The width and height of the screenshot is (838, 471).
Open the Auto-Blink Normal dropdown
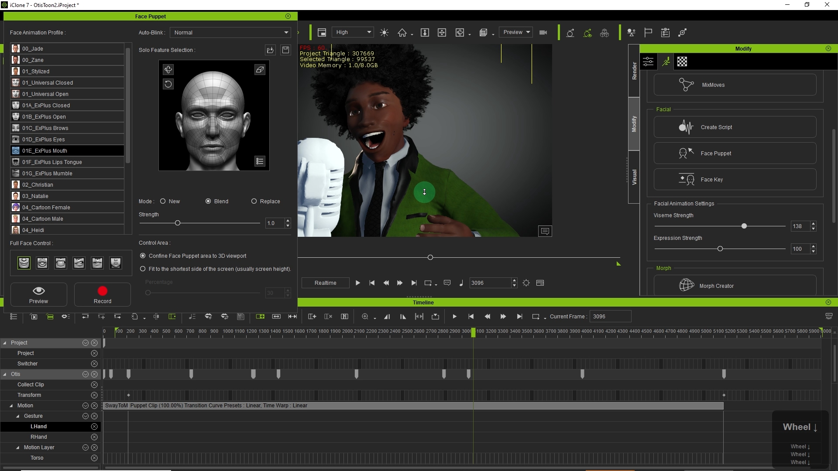(x=230, y=32)
